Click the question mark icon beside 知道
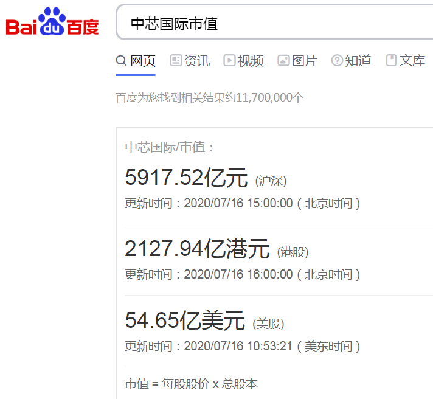Viewport: 433px width, 399px height. click(x=337, y=60)
